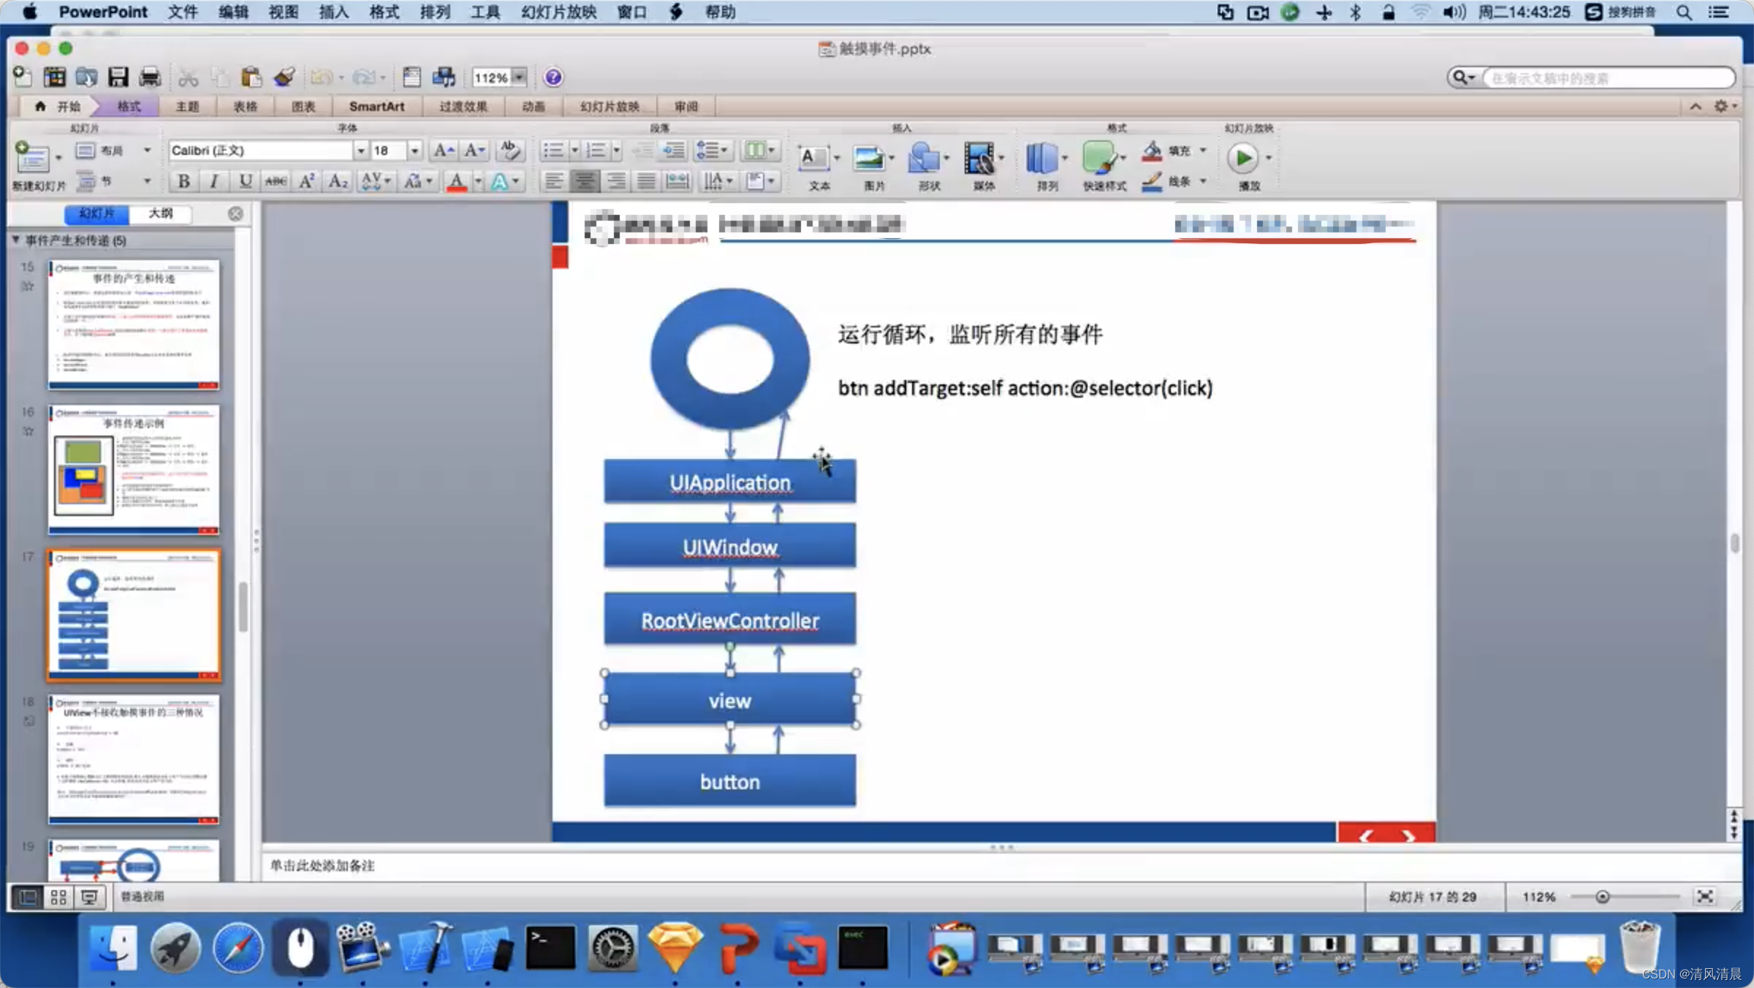The width and height of the screenshot is (1754, 988).
Task: Click the text effects blue A swatch
Action: click(x=499, y=180)
